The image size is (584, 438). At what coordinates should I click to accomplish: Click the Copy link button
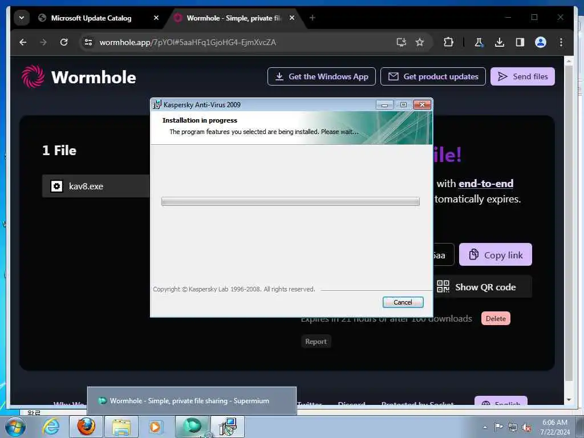pos(496,255)
